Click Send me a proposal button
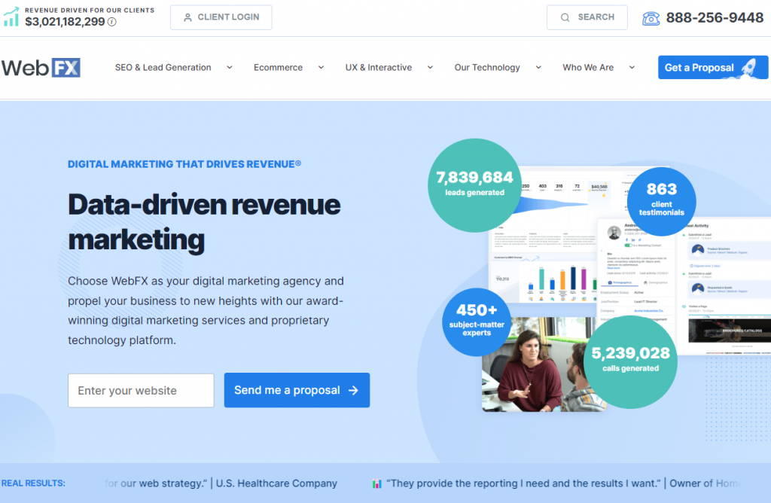The image size is (771, 503). pyautogui.click(x=297, y=390)
